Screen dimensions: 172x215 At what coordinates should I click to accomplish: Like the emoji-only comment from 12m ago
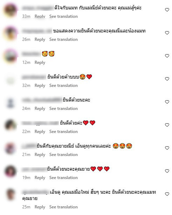coord(167,56)
